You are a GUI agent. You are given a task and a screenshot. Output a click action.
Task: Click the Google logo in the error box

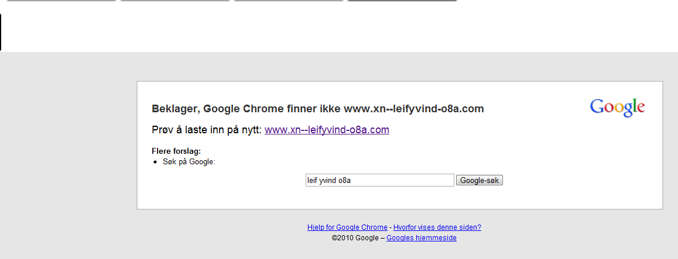617,108
